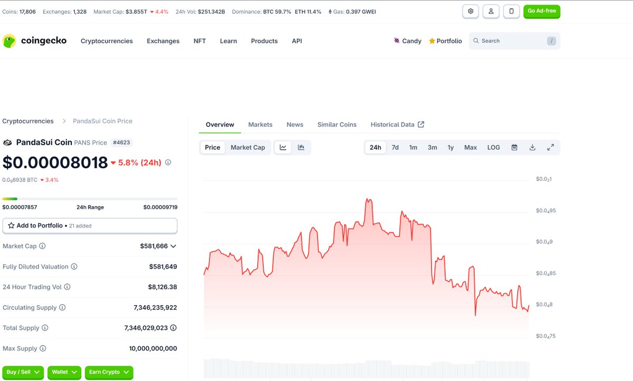Open the settings gear icon

[471, 11]
